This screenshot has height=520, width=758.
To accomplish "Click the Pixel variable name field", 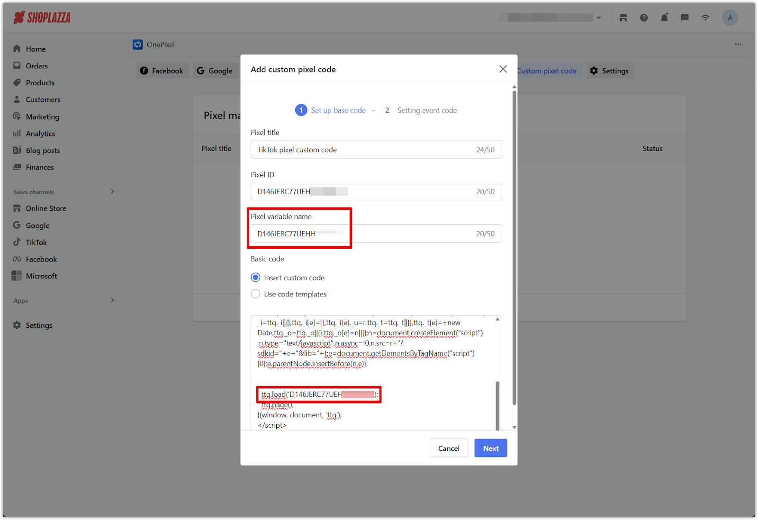I will (376, 233).
